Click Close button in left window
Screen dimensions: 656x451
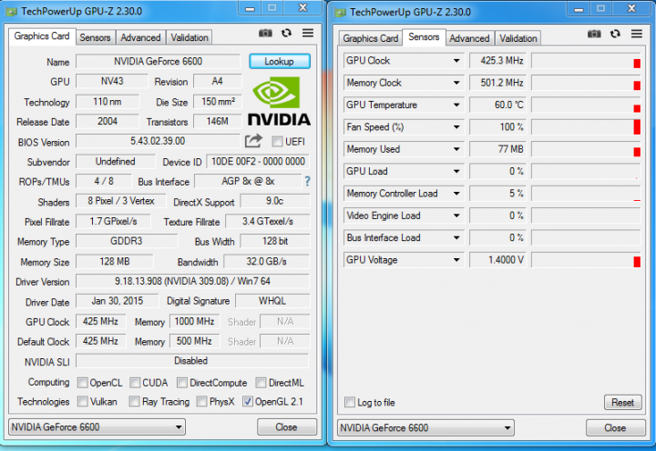(287, 427)
